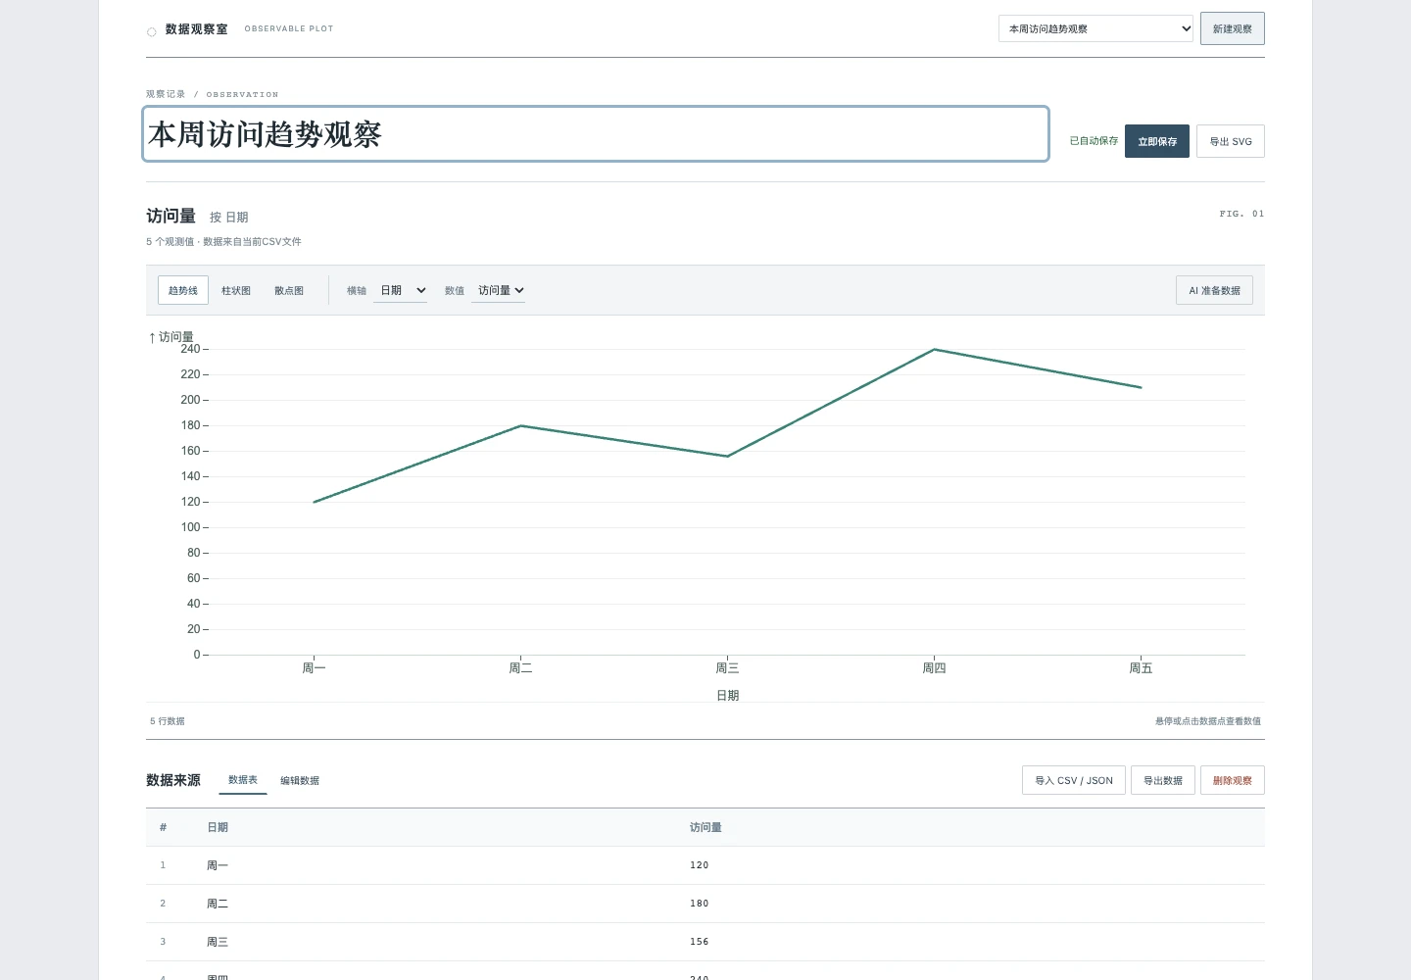
Task: Click the 周一 cell in the data table
Action: tap(218, 865)
